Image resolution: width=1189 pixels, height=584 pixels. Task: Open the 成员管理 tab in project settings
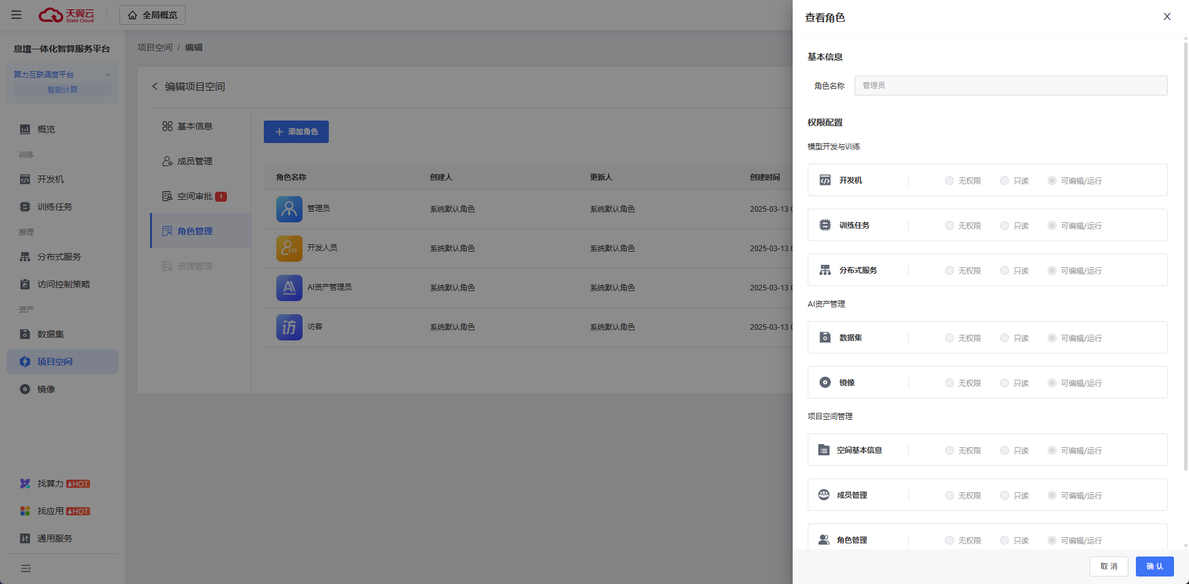[200, 161]
